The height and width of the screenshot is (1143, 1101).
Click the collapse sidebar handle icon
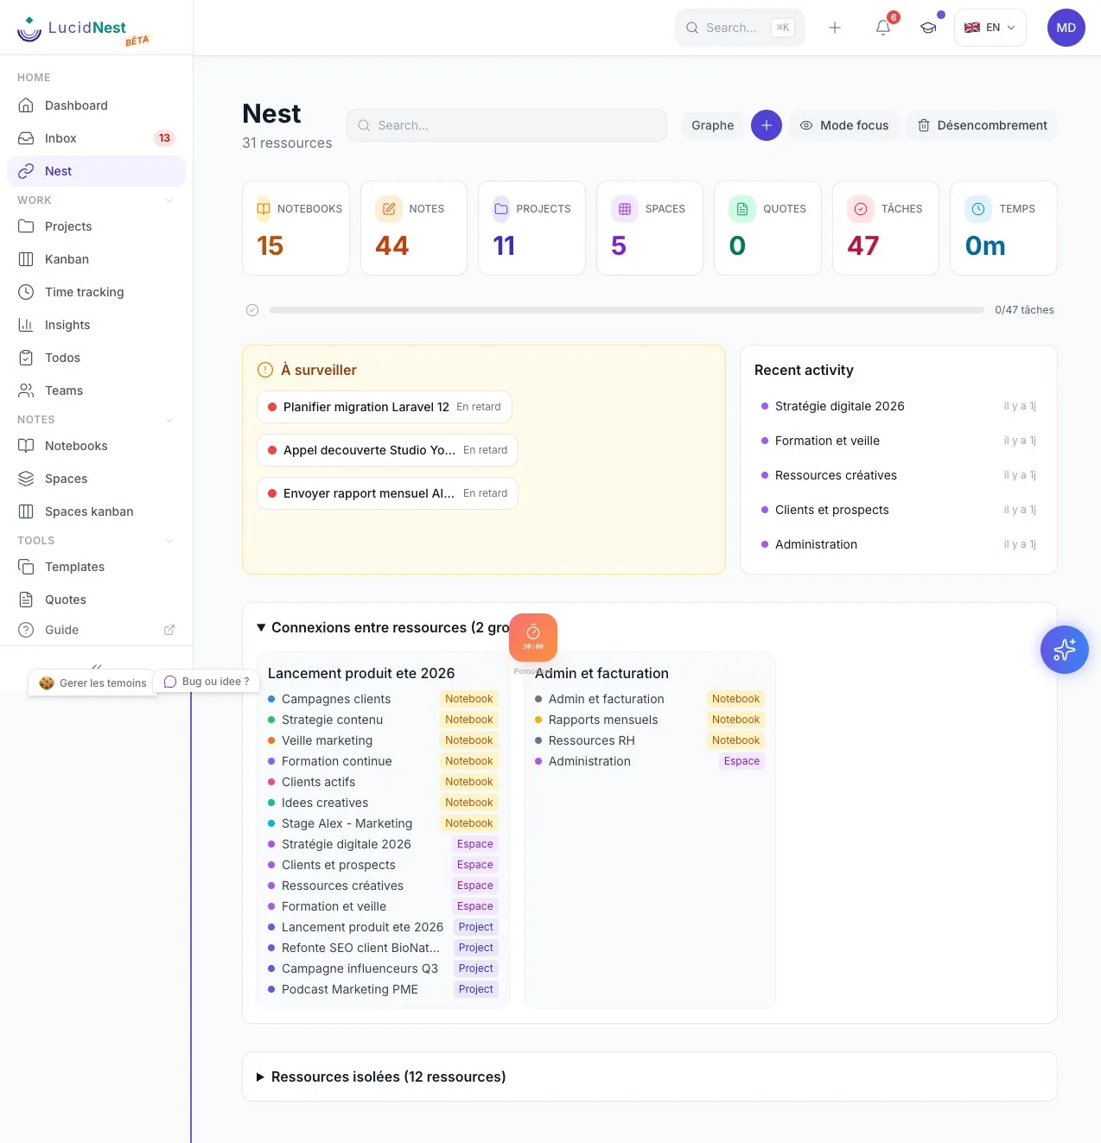(x=97, y=666)
